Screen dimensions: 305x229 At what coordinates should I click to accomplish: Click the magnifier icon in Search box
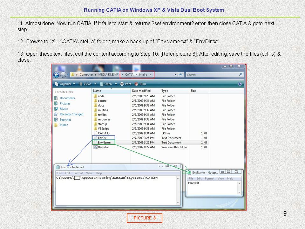(241, 74)
